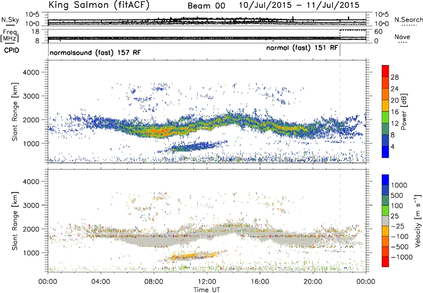Click the '12:00' time tick label
The image size is (423, 293).
[207, 282]
